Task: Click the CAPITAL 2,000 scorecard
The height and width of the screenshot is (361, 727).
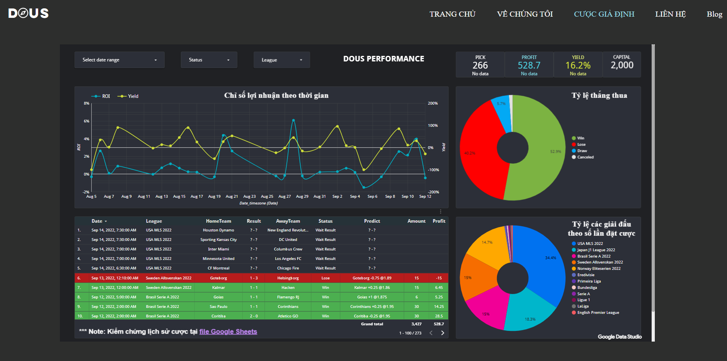Action: (x=622, y=65)
